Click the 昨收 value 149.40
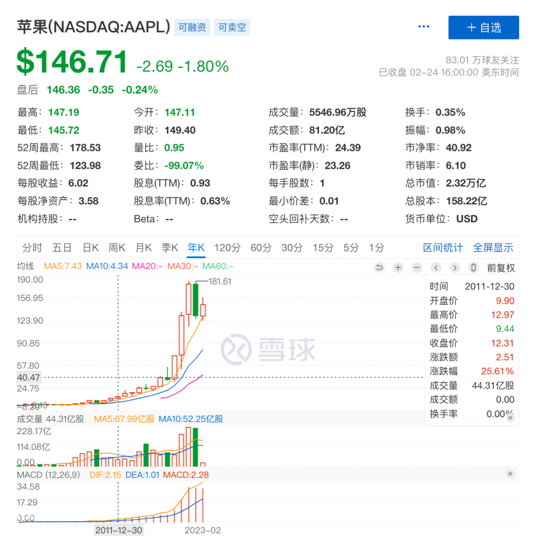 click(180, 130)
